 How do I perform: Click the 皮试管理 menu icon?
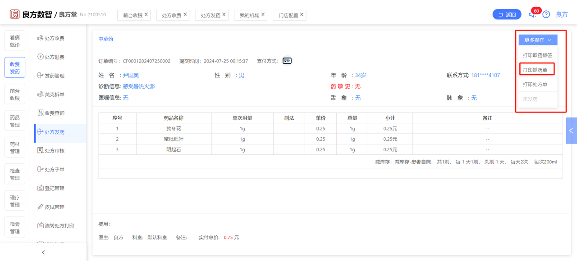pyautogui.click(x=41, y=207)
